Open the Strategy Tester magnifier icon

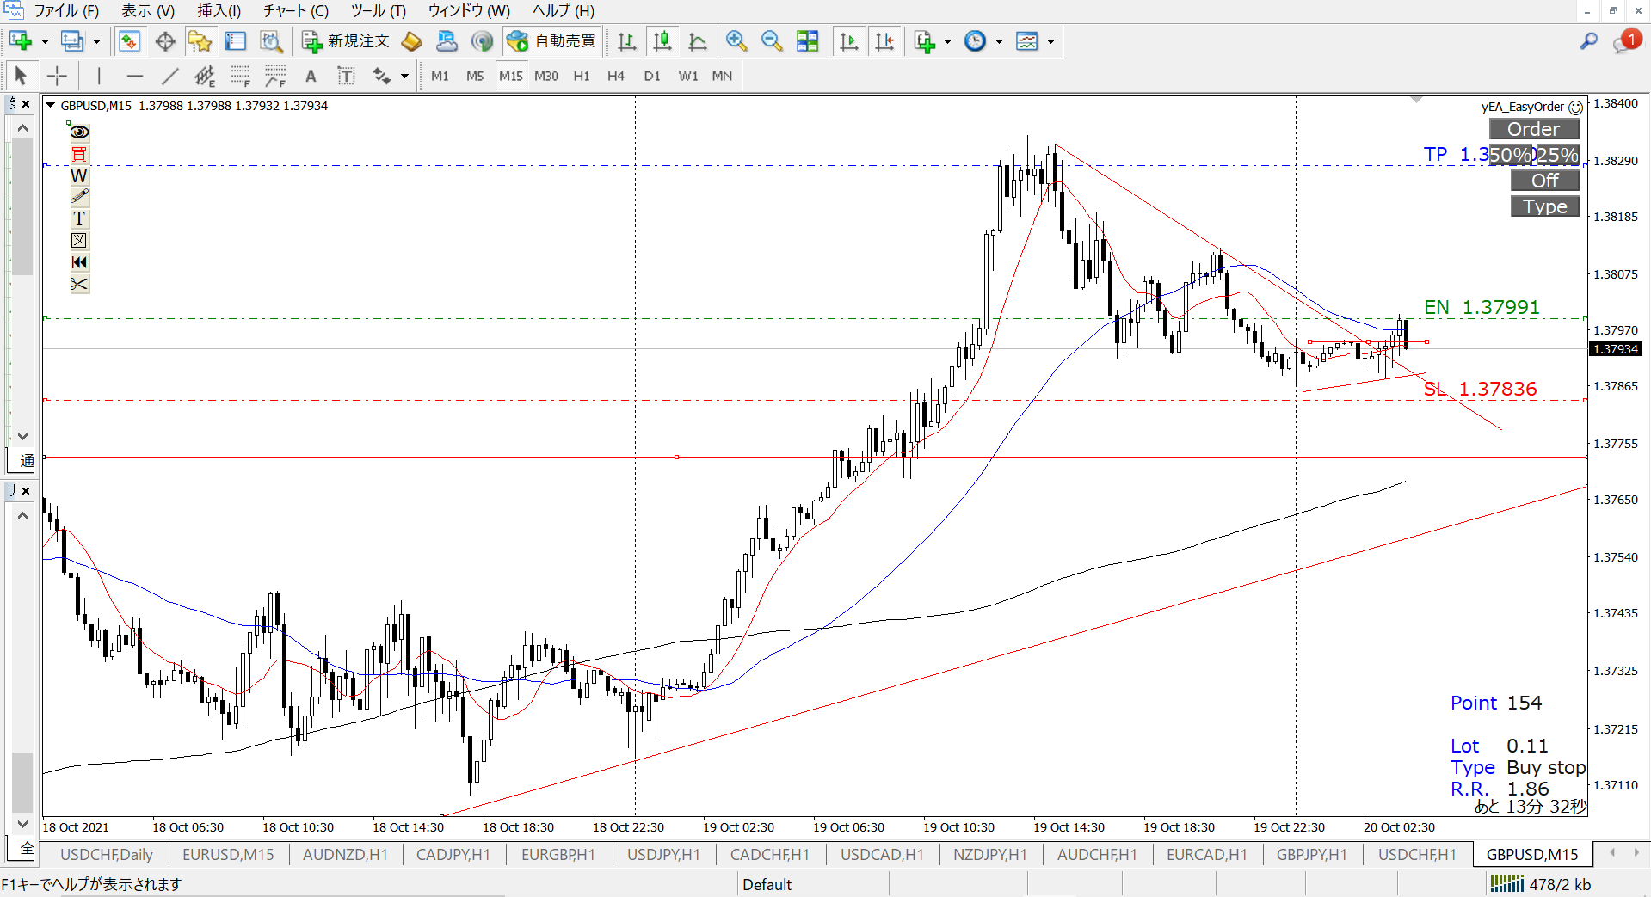tap(271, 40)
